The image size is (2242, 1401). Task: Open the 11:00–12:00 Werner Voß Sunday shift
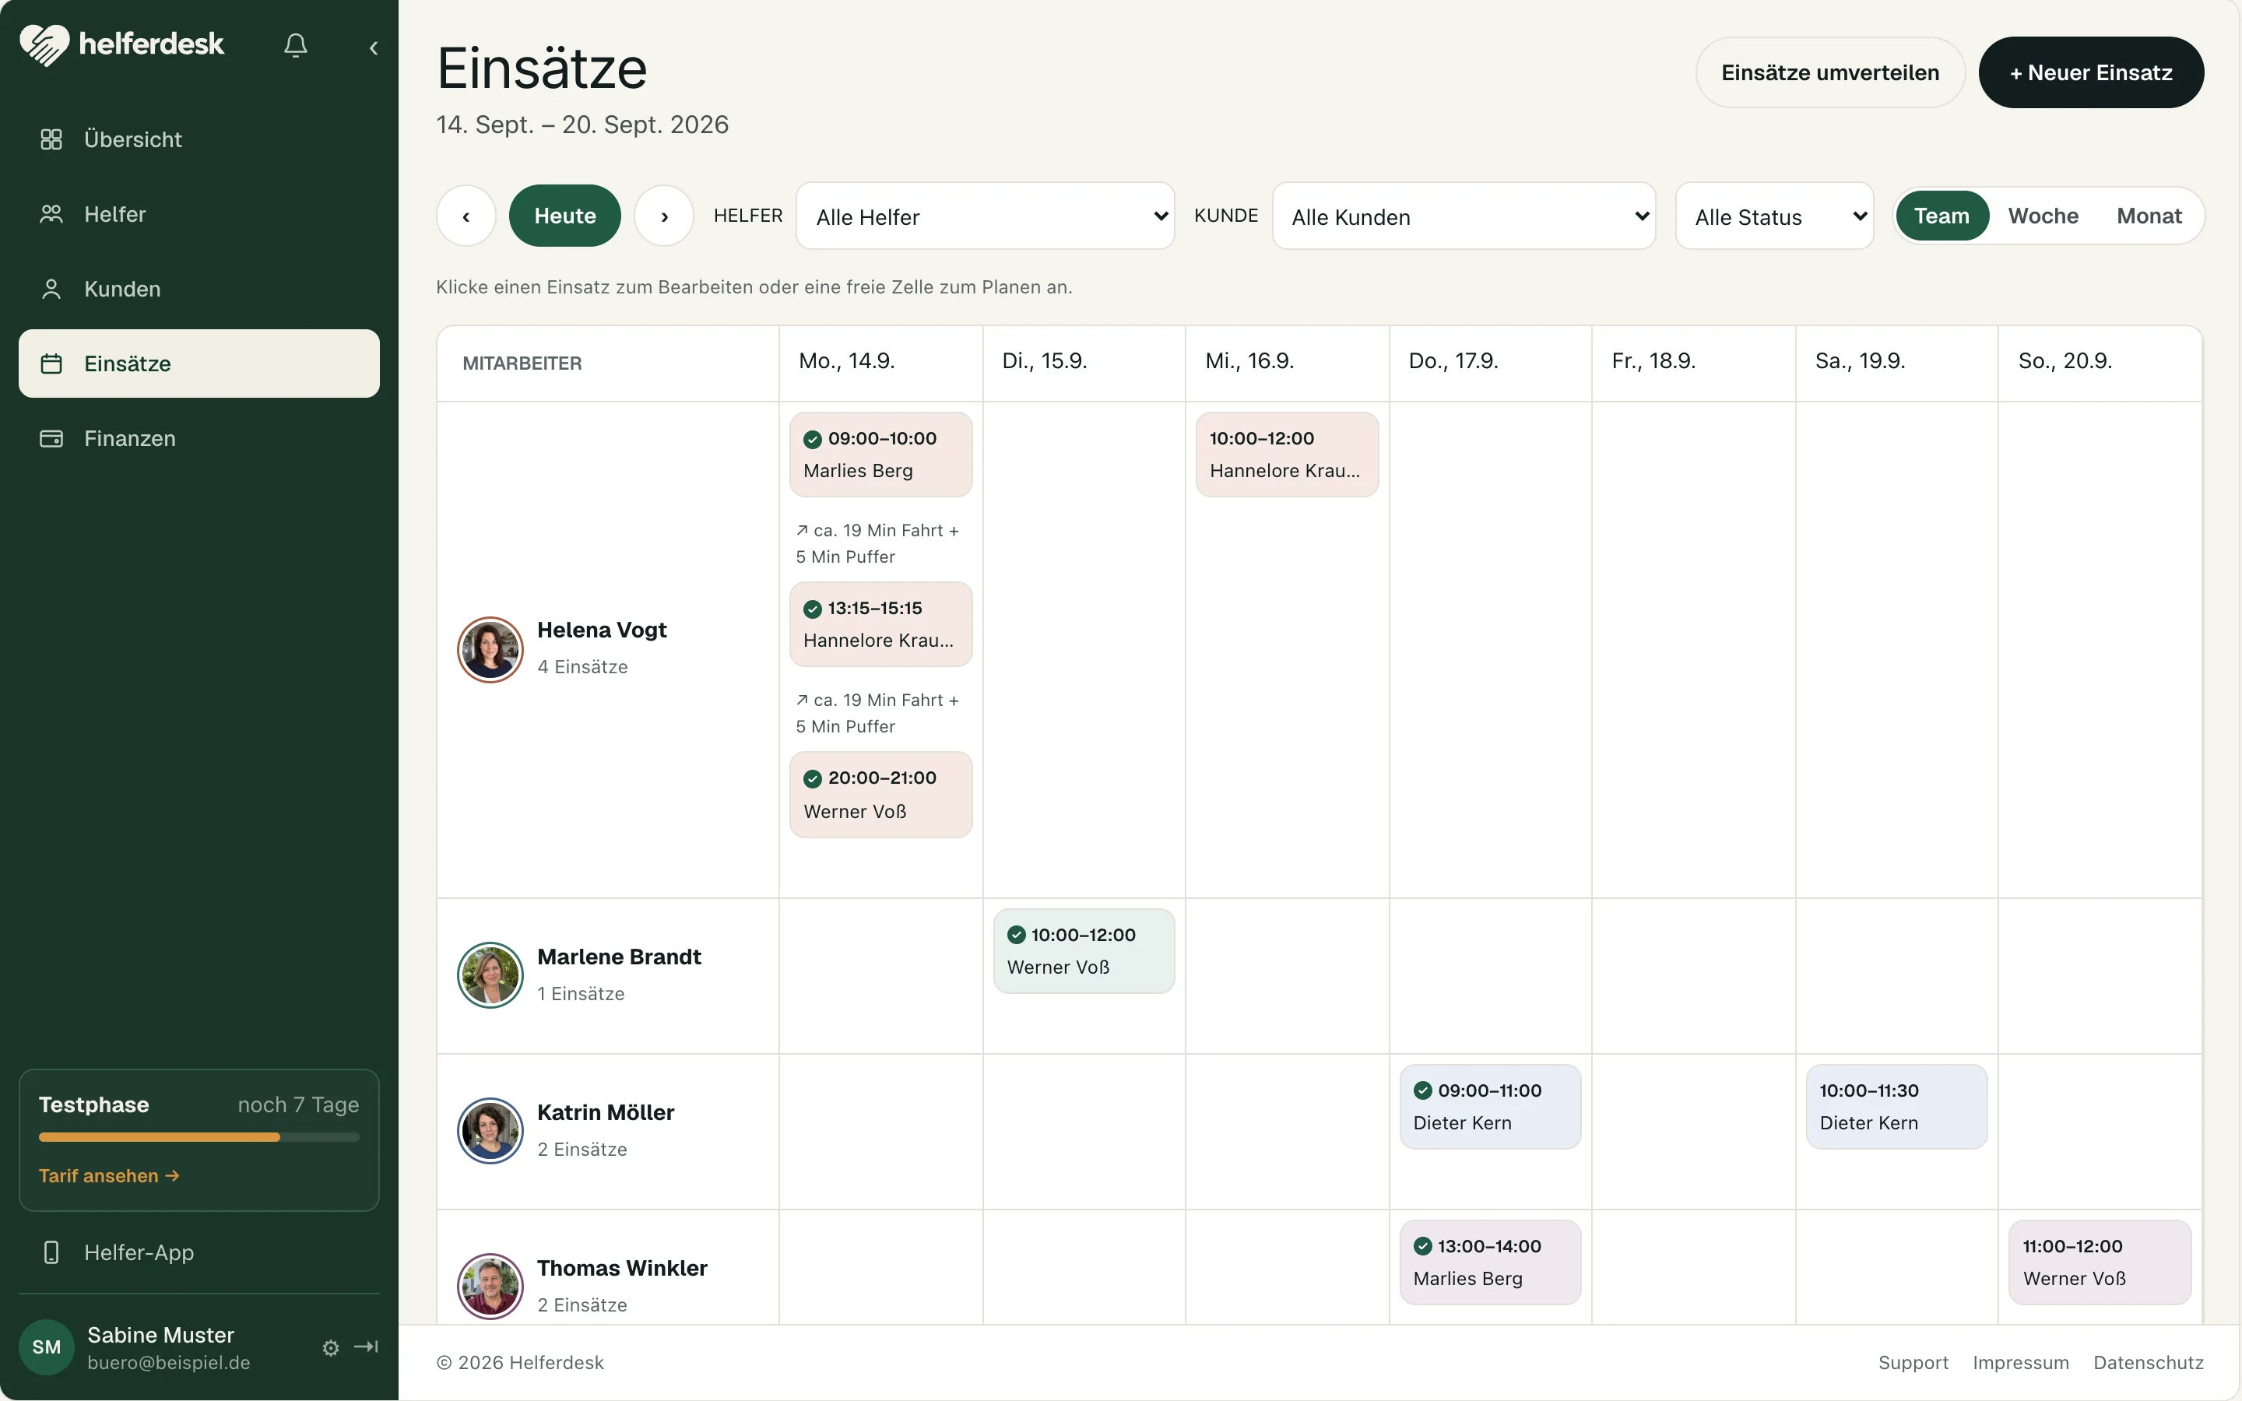(x=2100, y=1262)
